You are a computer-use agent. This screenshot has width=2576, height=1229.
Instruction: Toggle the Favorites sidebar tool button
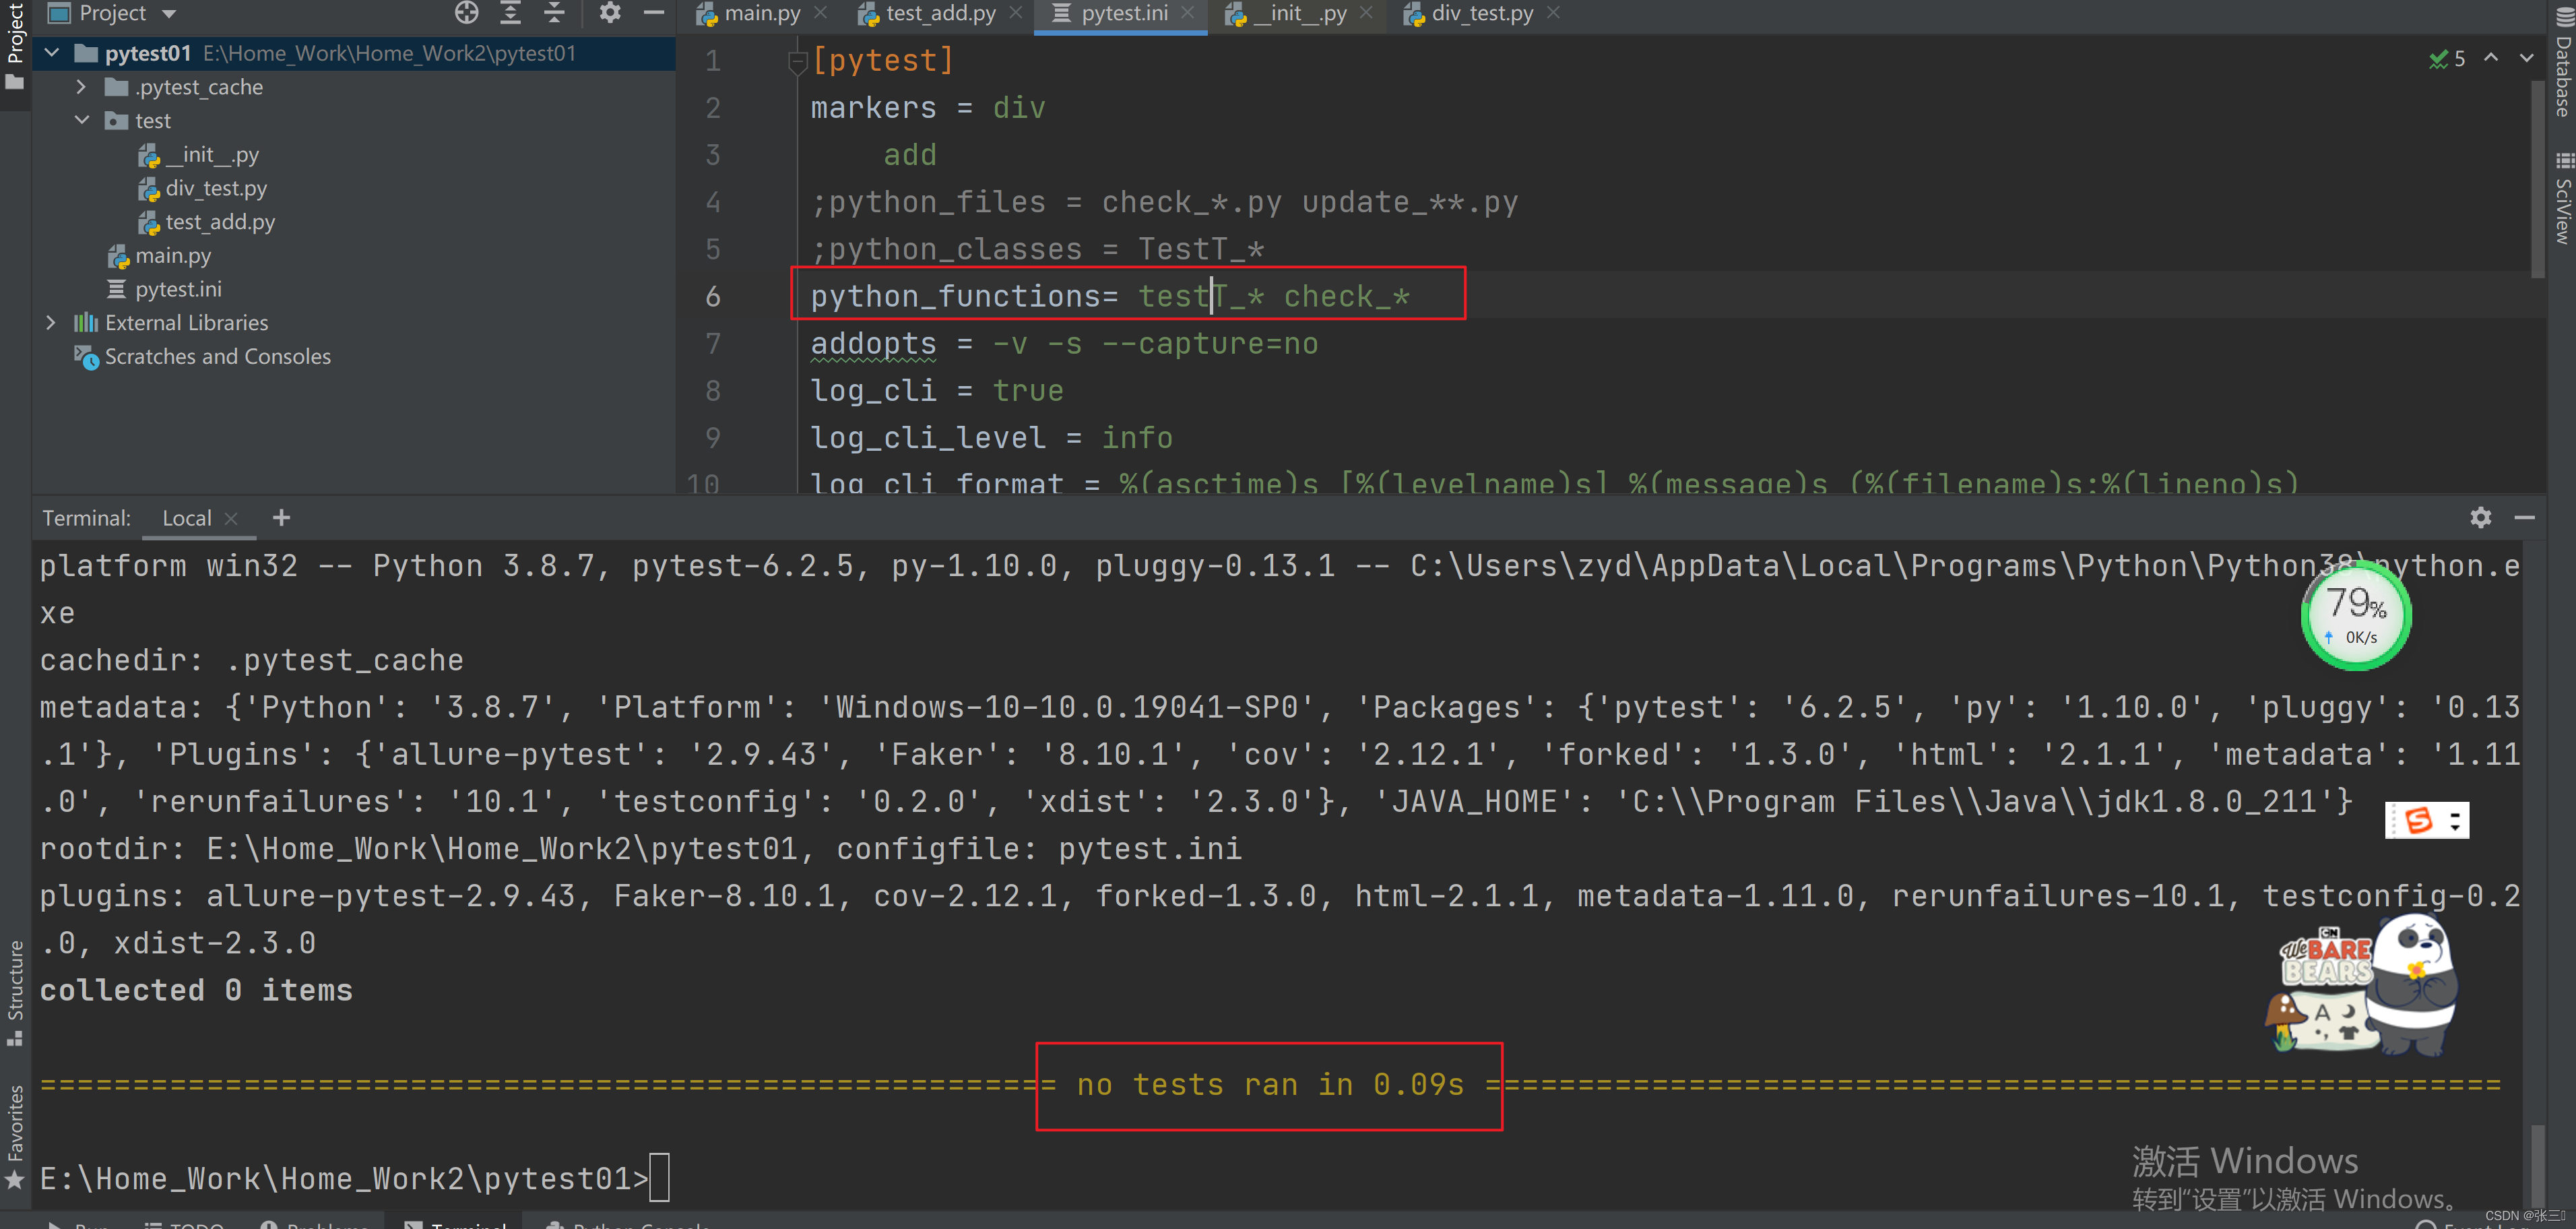point(15,1138)
